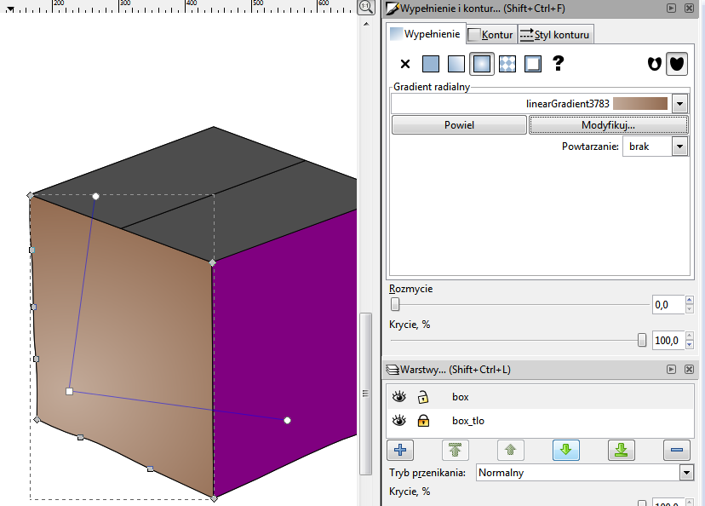Iconify the Warstwy panel
Viewport: 705px width, 506px height.
click(x=671, y=369)
